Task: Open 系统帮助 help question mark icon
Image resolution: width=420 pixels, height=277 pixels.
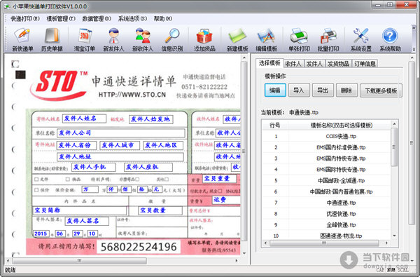Action: (x=390, y=40)
